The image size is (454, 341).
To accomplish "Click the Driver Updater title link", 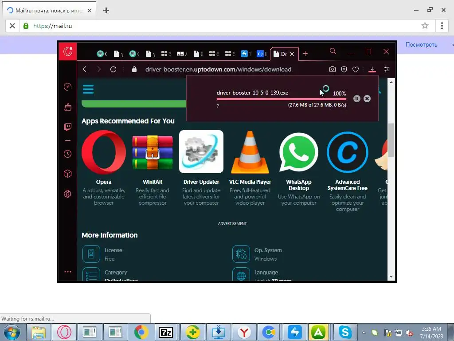I will pyautogui.click(x=201, y=182).
